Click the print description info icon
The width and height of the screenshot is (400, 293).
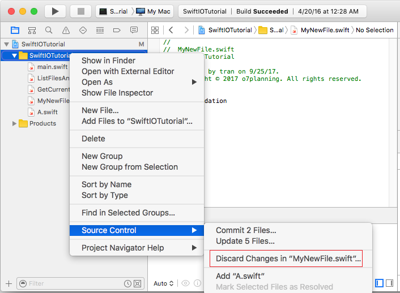point(197,283)
